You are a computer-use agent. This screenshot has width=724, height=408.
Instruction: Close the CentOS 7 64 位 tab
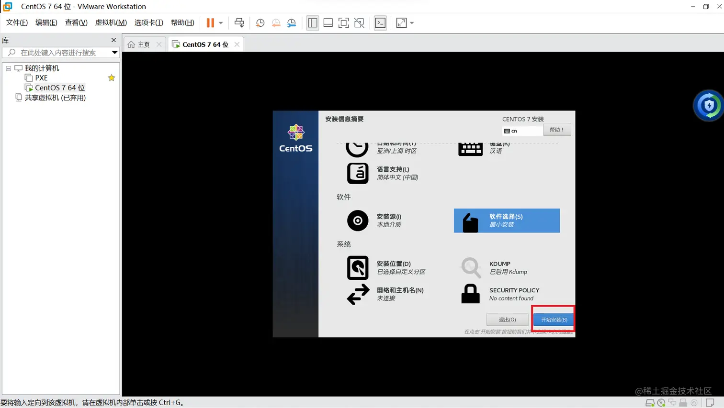click(237, 44)
